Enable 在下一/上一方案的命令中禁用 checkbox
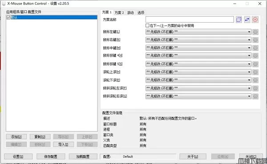The width and height of the screenshot is (267, 164). pyautogui.click(x=147, y=25)
